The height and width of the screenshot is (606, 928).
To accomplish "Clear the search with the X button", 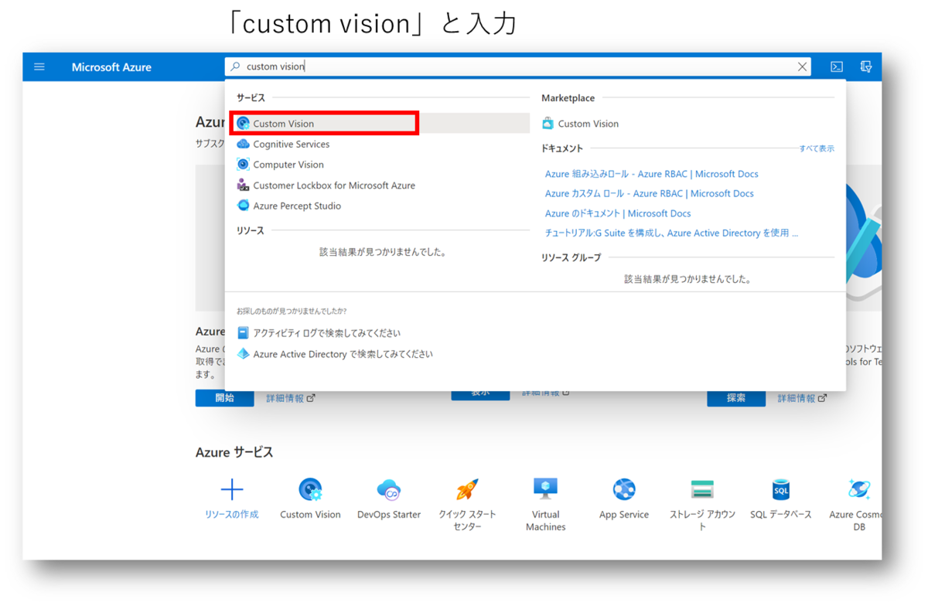I will click(x=802, y=66).
